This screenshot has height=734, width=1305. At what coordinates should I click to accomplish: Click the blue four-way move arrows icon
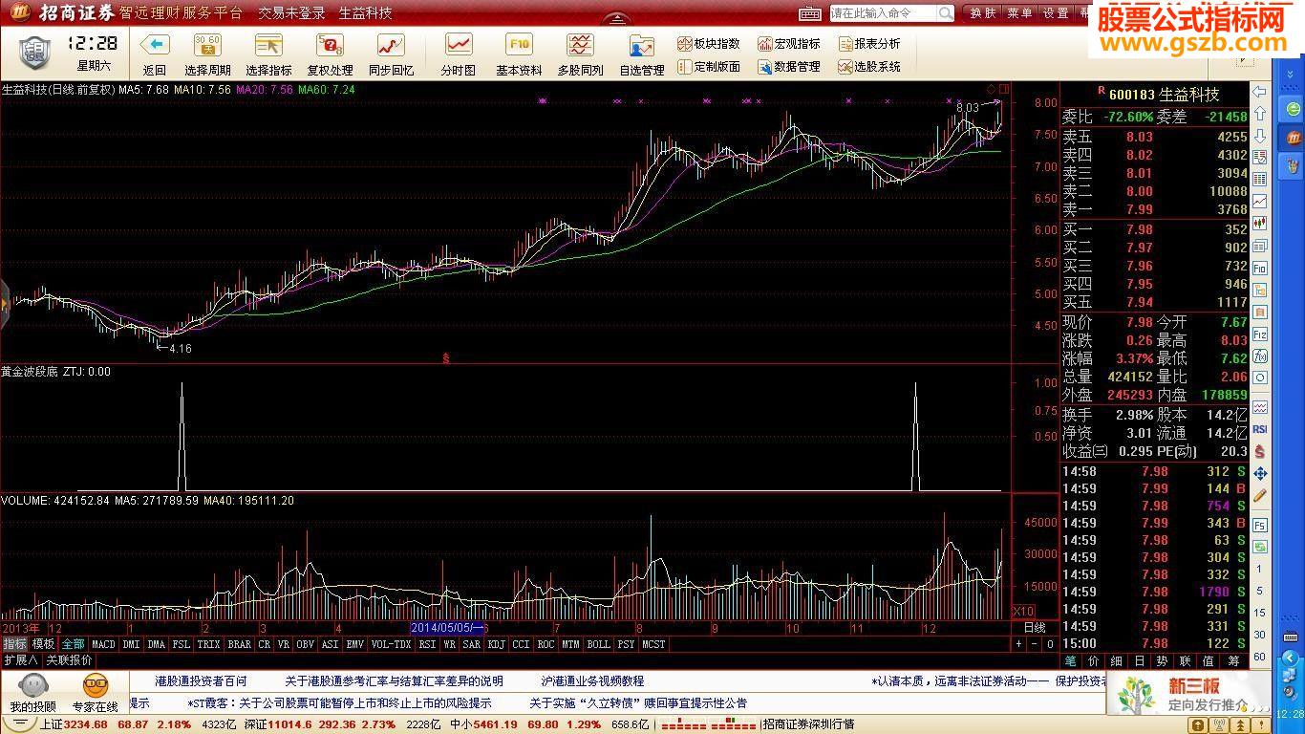pyautogui.click(x=1260, y=473)
